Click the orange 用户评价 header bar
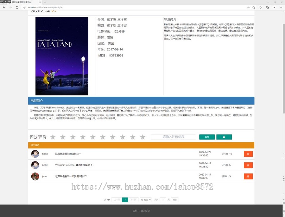Image resolution: width=285 pixels, height=217 pixels. click(x=141, y=145)
